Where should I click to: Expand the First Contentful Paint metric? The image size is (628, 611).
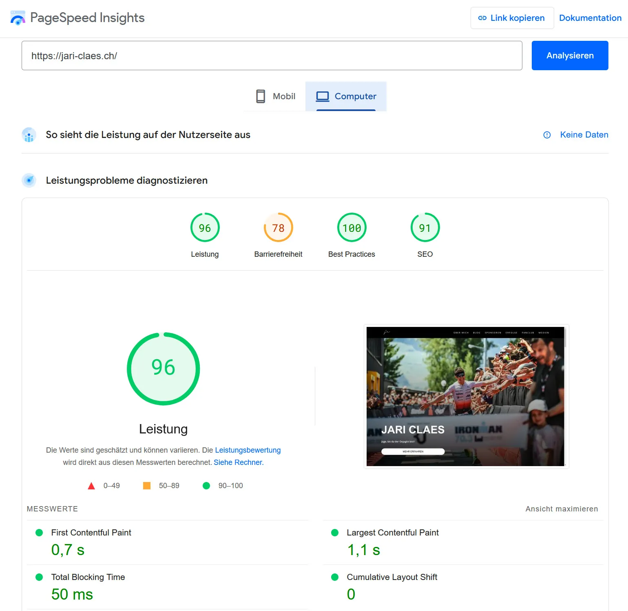click(91, 533)
